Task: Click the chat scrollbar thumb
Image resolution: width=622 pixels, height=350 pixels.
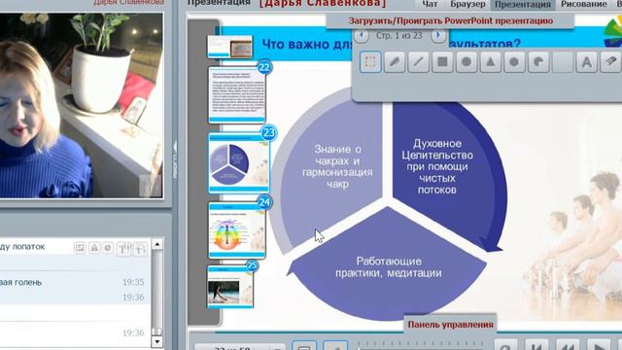Action: [x=157, y=331]
